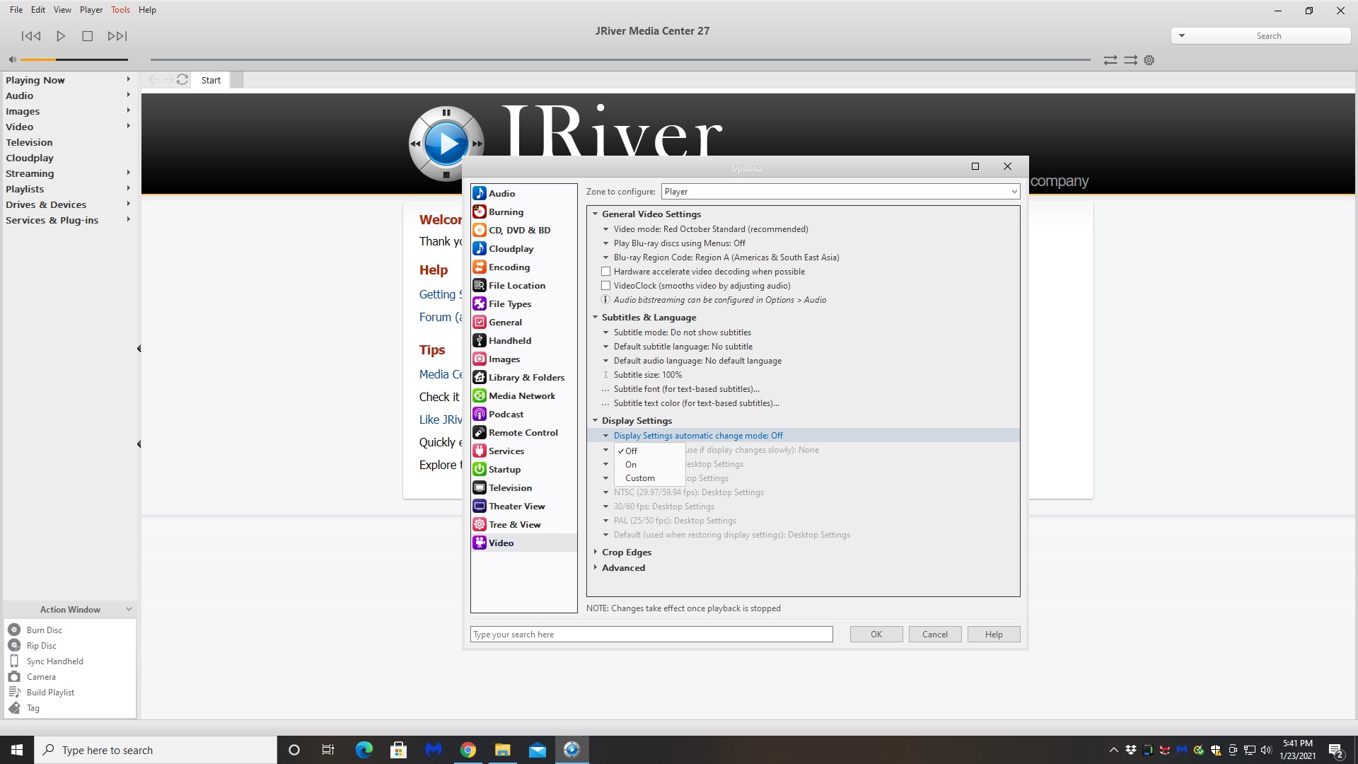Click the refresh icon beside the Start tab
1358x764 pixels.
(182, 80)
